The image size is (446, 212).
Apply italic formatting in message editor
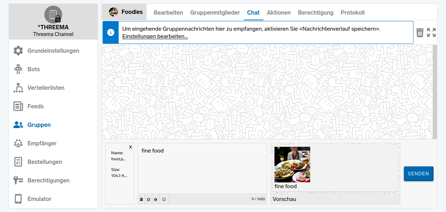148,199
